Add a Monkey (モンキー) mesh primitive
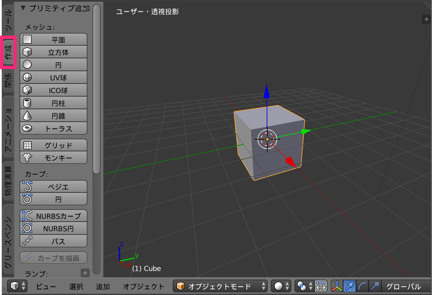432x295 pixels. point(54,158)
